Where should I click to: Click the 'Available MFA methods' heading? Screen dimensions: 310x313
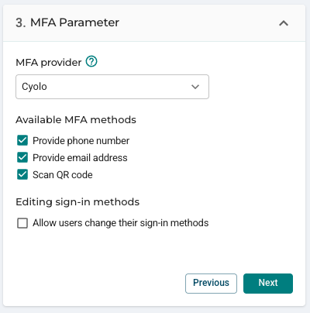pyautogui.click(x=76, y=120)
